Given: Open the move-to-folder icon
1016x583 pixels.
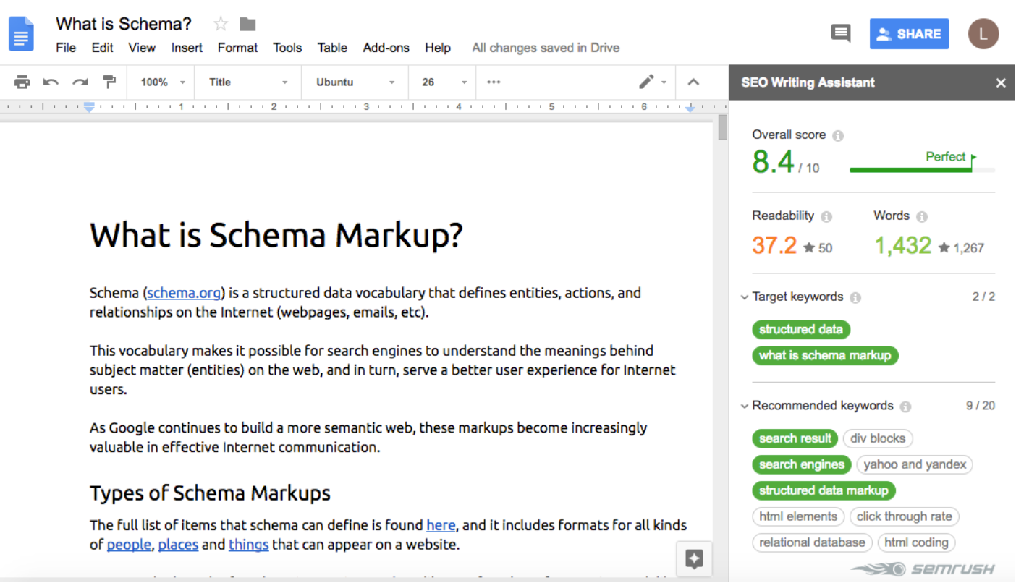Looking at the screenshot, I should point(248,25).
